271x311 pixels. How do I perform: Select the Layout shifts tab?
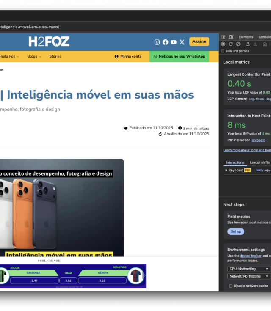(x=260, y=162)
